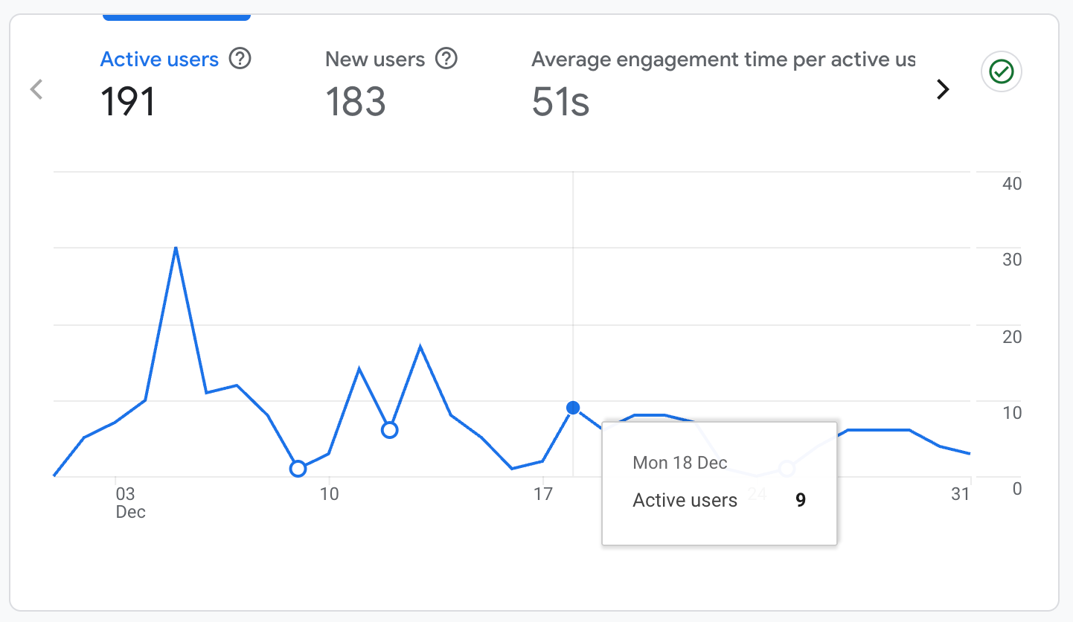Click the 191 Active users value
The image size is (1073, 622).
click(x=128, y=101)
